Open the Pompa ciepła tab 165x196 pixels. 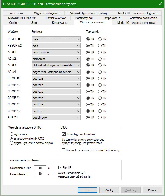click(111, 18)
